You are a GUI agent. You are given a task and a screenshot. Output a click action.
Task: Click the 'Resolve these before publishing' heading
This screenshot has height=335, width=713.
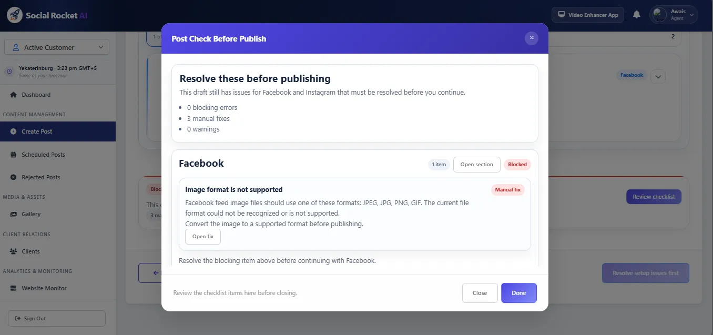pos(255,79)
